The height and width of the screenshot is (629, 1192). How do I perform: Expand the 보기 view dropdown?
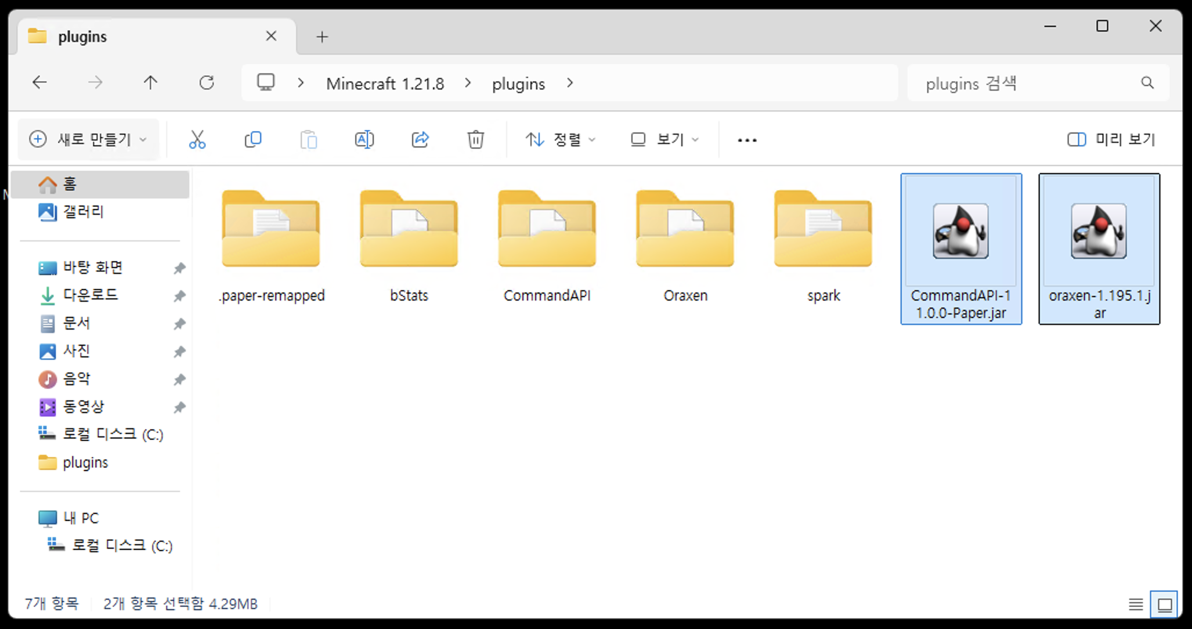pos(665,140)
